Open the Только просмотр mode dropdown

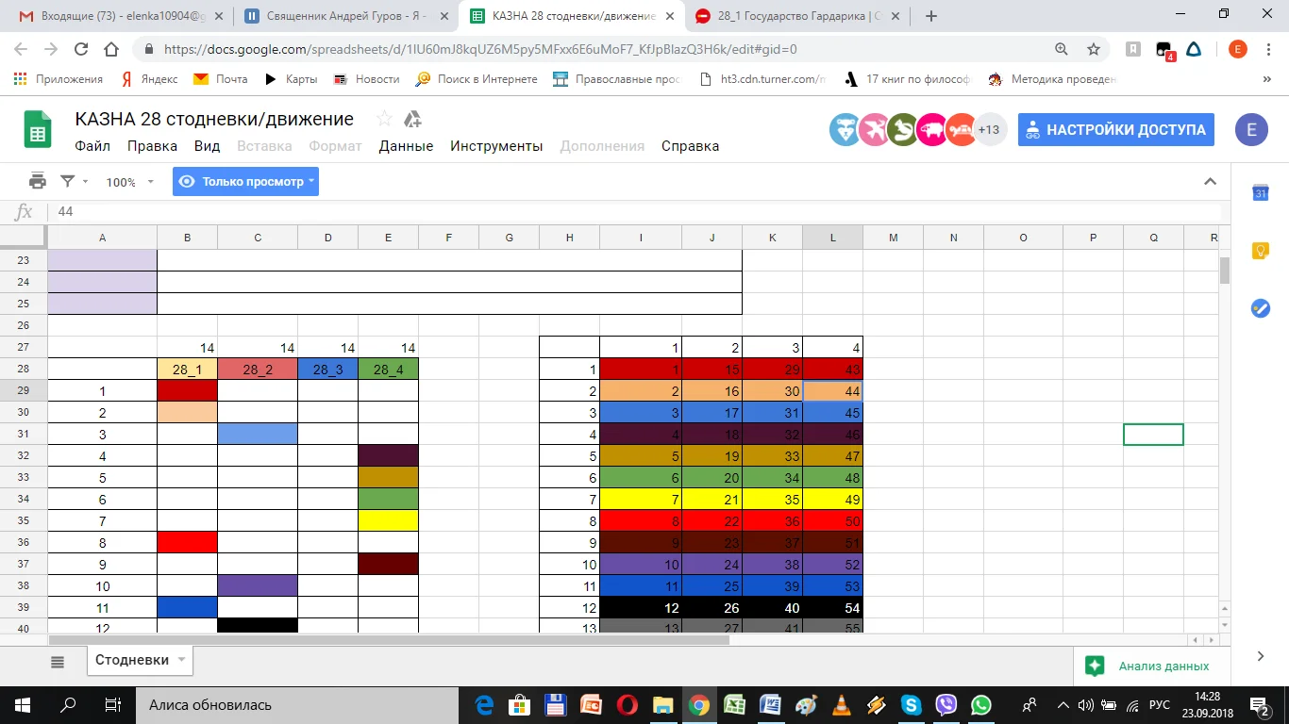coord(245,182)
